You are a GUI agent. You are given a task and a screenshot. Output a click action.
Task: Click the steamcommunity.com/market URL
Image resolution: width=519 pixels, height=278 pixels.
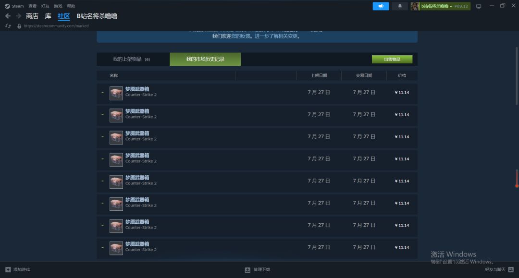[x=56, y=26]
